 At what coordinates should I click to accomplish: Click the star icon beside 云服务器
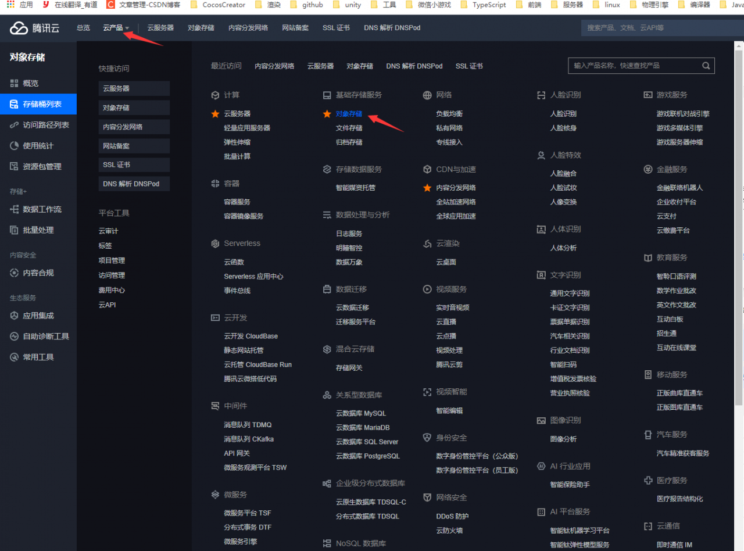[x=215, y=114]
